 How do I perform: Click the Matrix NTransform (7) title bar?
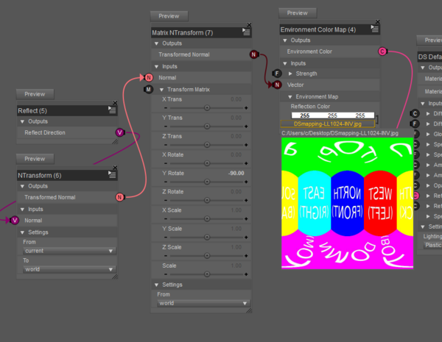[201, 32]
